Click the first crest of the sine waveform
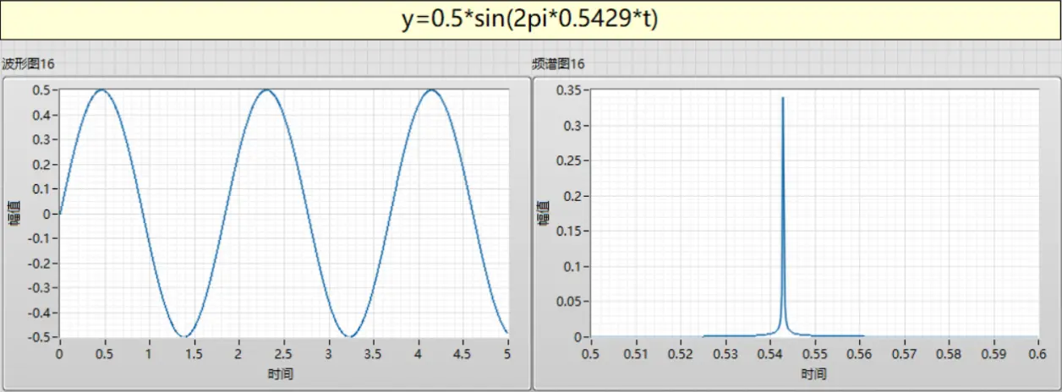This screenshot has width=1062, height=392. click(x=101, y=90)
